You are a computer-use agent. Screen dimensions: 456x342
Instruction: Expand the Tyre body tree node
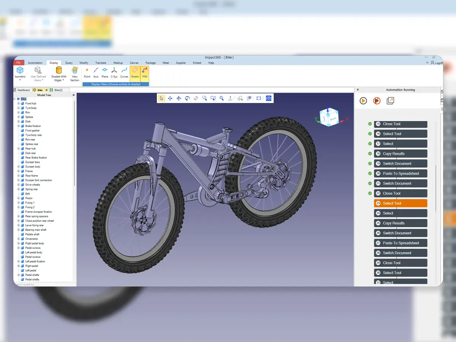[x=18, y=108]
